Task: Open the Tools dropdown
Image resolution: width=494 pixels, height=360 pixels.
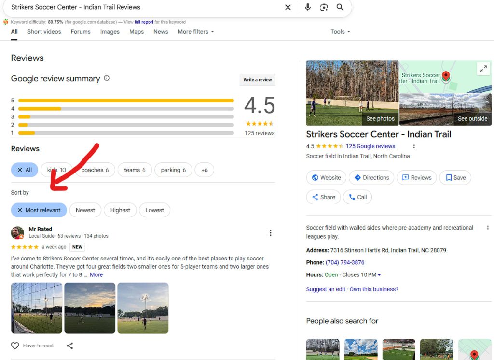Action: (x=340, y=32)
